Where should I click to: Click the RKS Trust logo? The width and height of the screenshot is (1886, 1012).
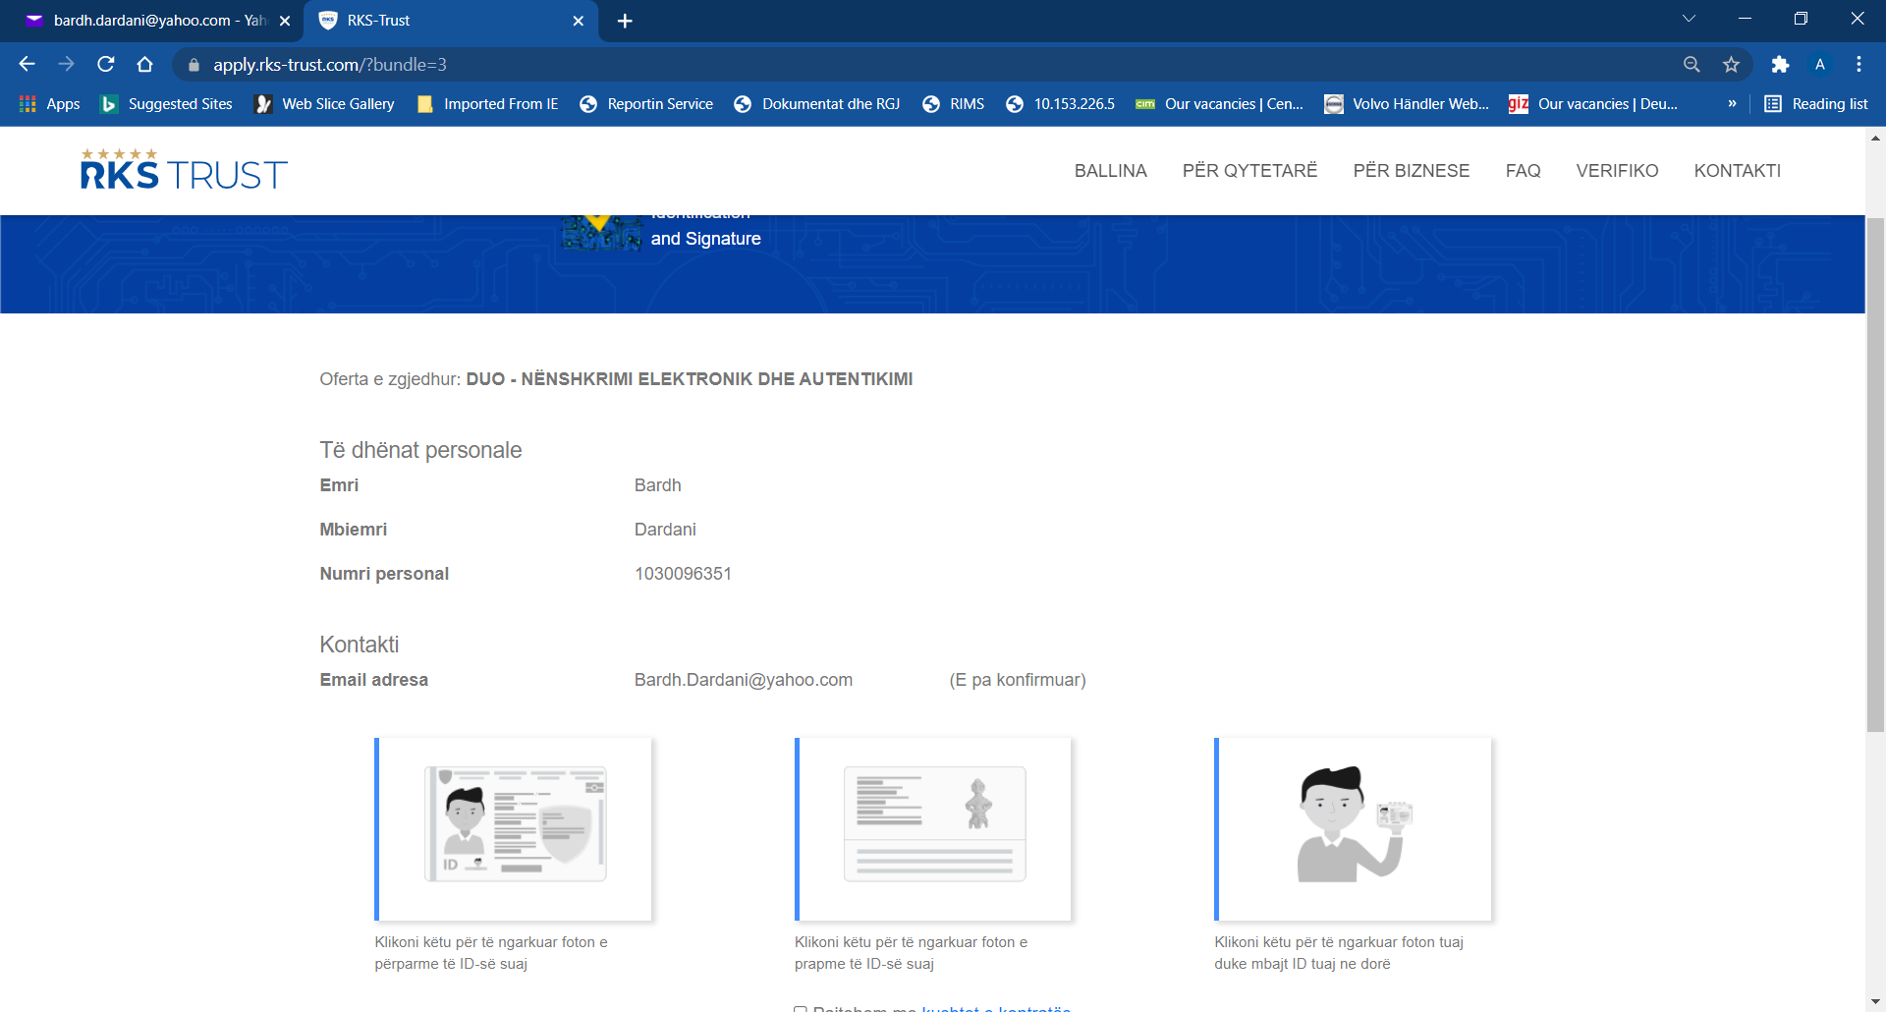click(x=184, y=169)
